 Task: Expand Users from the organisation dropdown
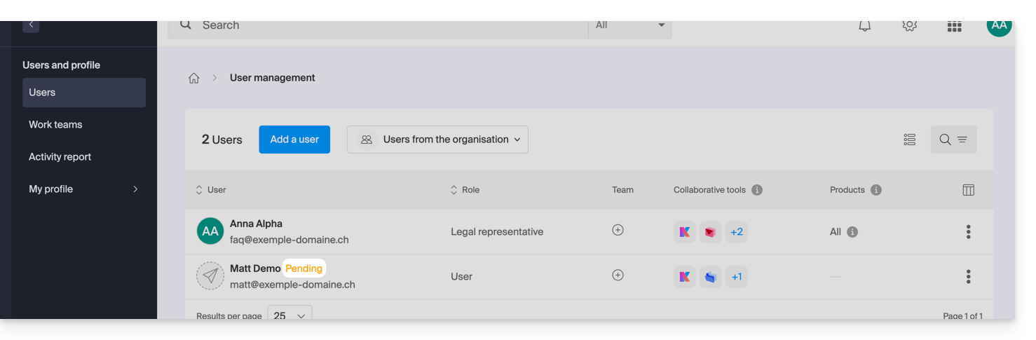(437, 140)
